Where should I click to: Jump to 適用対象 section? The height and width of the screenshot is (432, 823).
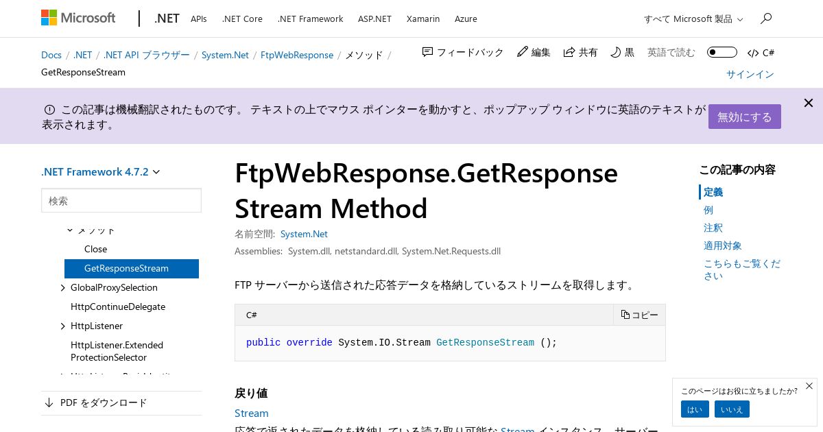[x=723, y=245]
